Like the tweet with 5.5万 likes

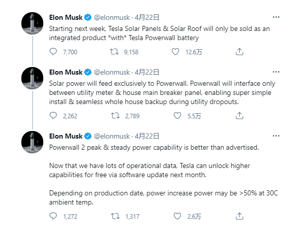coord(177,116)
